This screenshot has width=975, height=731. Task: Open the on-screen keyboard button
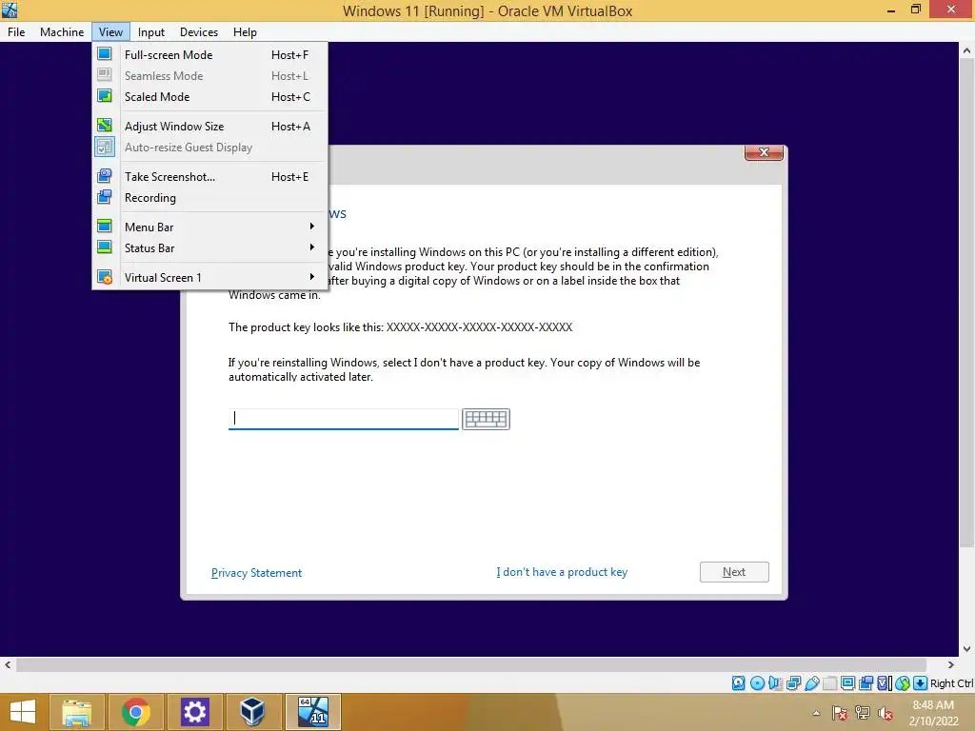pyautogui.click(x=486, y=419)
